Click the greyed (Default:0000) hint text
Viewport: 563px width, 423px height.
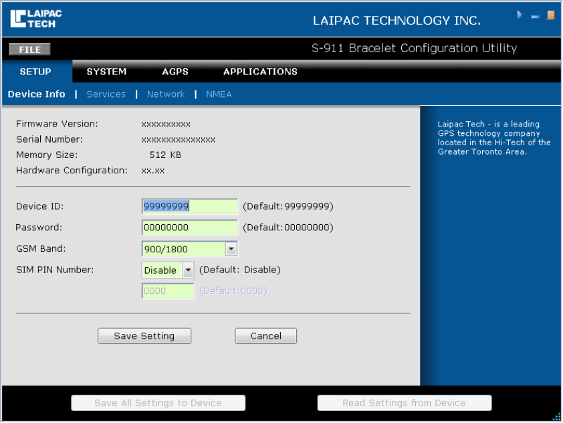233,291
